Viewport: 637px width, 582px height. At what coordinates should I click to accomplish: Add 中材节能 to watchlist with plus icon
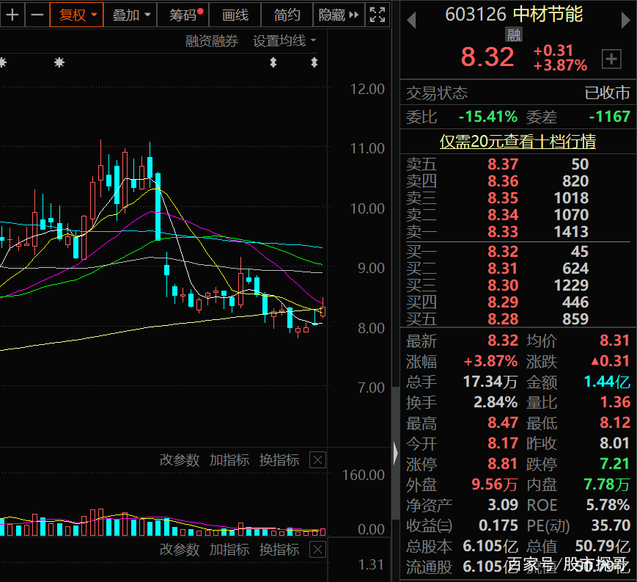coord(611,59)
